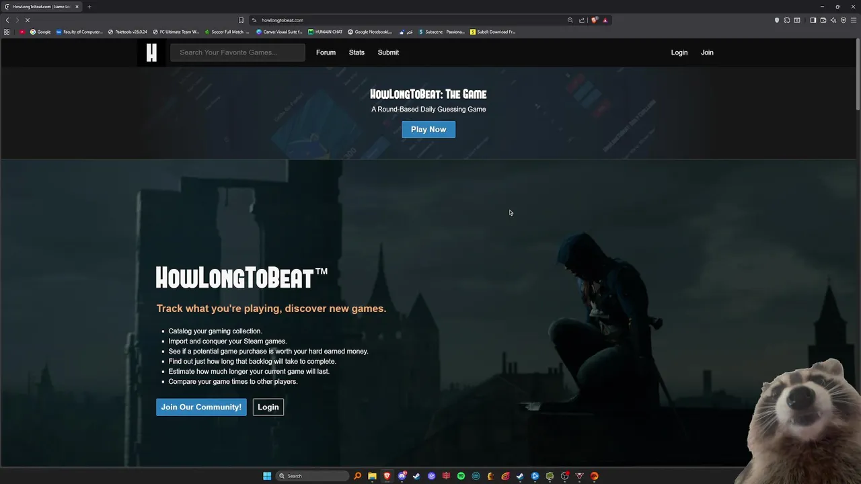Screen dimensions: 861x484
Task: Select the HowLongToBeat.com browser tab
Action: coord(41,7)
